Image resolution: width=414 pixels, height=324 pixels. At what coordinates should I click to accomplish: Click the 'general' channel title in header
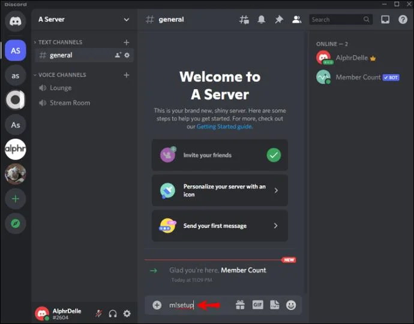click(x=171, y=20)
